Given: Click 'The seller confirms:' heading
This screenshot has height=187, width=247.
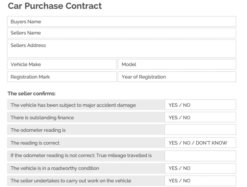Looking at the screenshot, I should 32,93.
